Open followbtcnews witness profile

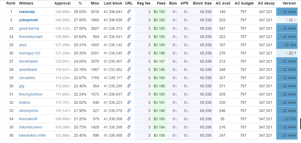tap(31, 127)
